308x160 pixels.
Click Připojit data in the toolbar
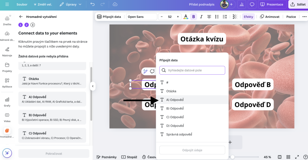tap(109, 17)
